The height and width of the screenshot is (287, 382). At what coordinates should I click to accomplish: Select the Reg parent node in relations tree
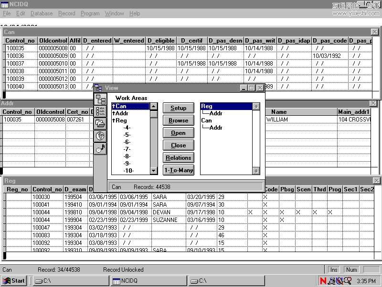click(207, 106)
